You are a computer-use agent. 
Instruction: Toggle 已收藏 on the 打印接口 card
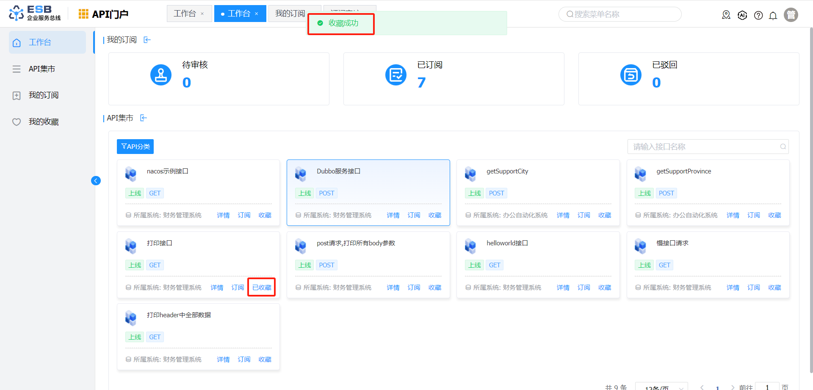262,288
